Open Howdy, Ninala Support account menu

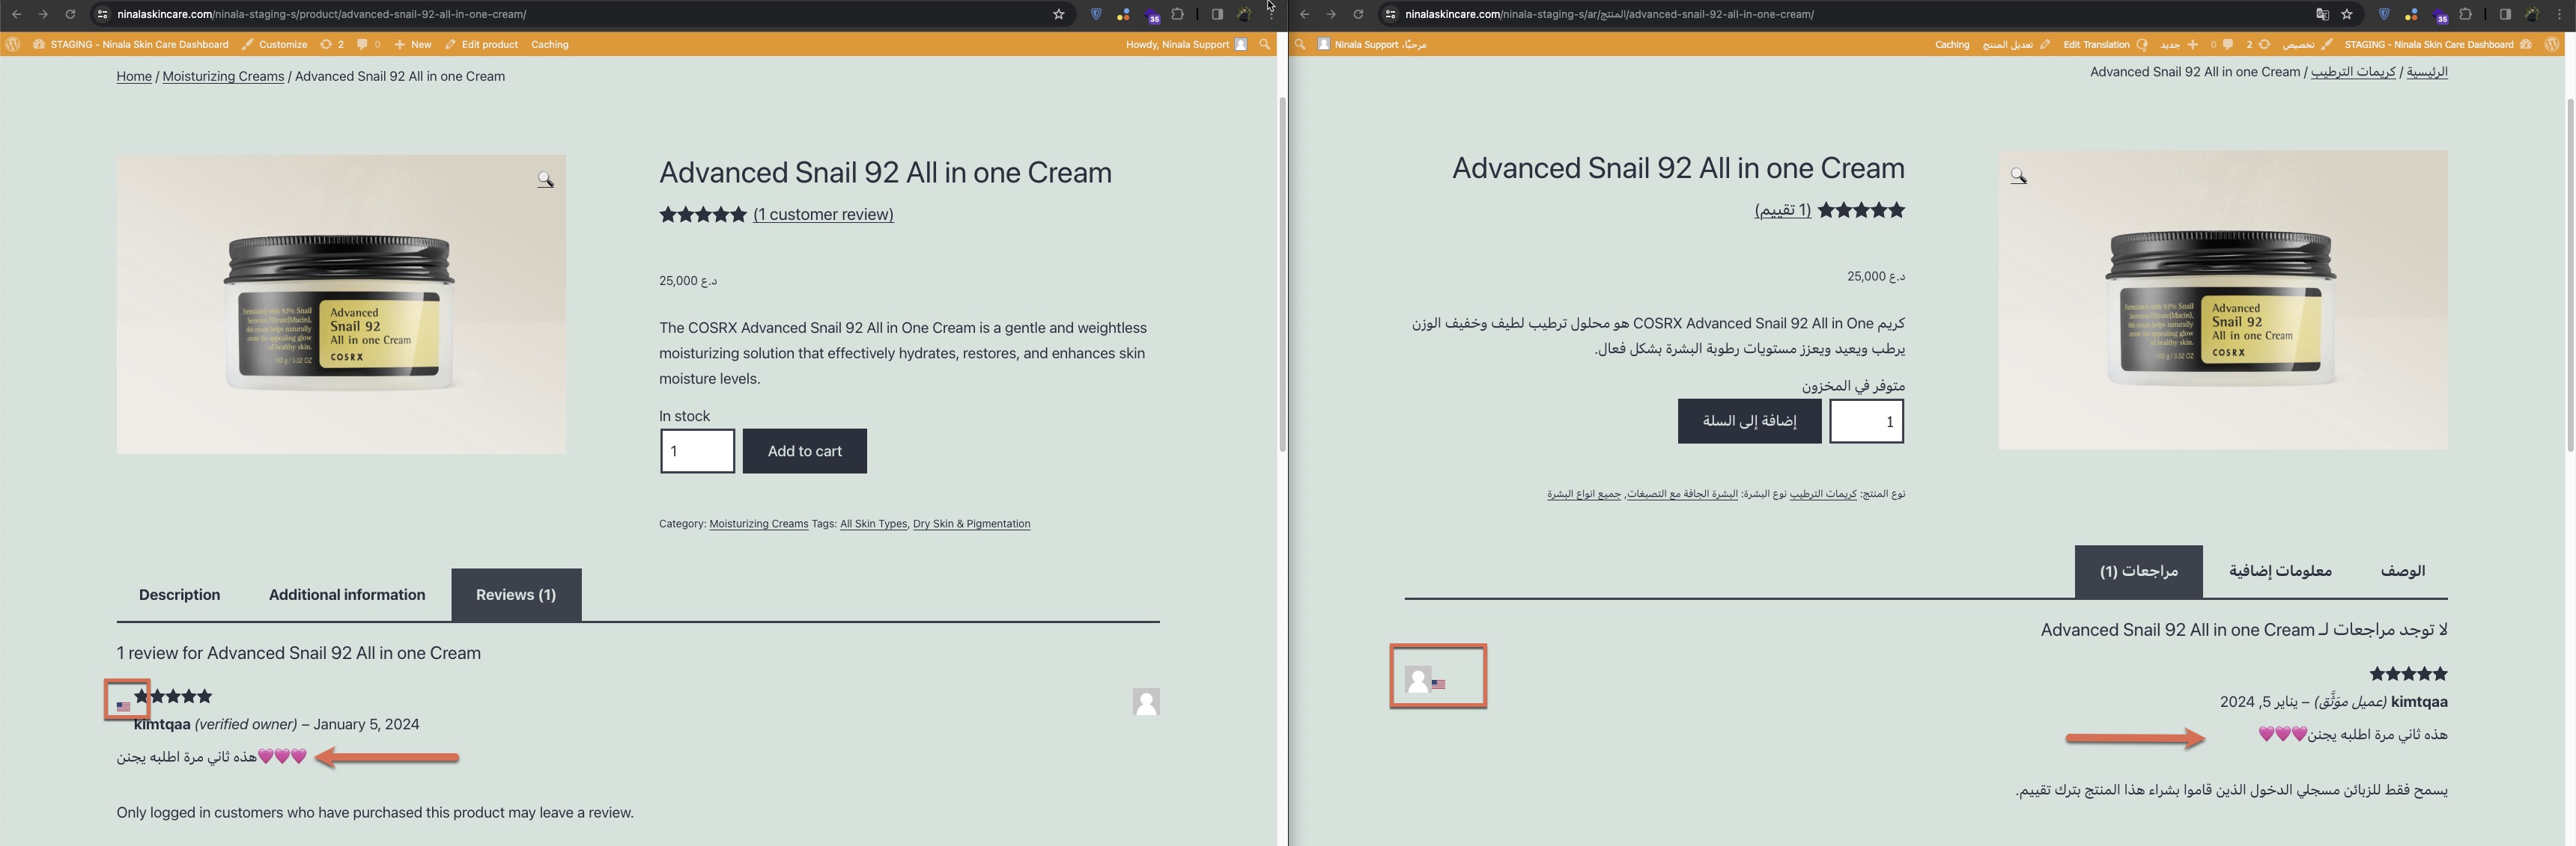pos(1186,44)
